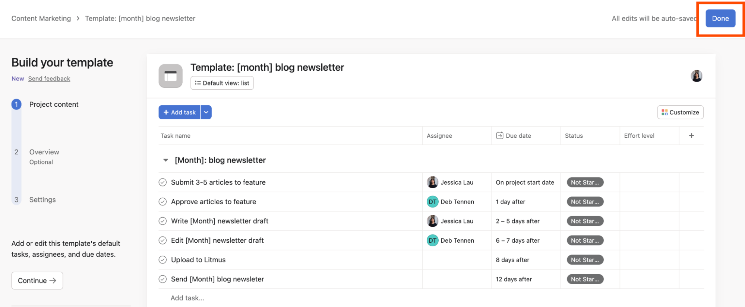Open Content Marketing breadcrumb link
Viewport: 745px width, 307px height.
pos(41,19)
